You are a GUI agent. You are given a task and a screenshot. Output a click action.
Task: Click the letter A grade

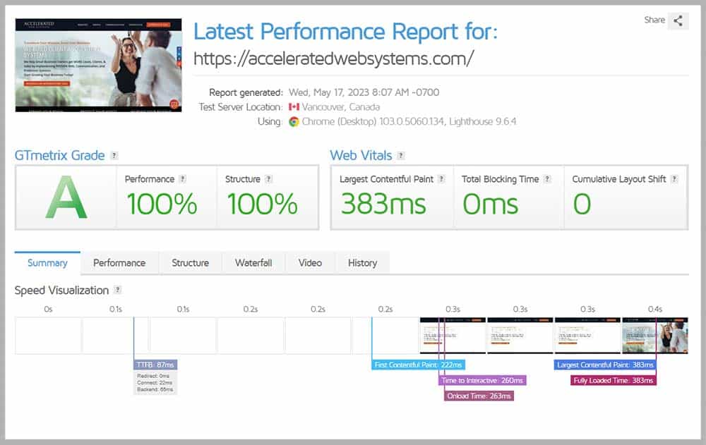point(66,197)
